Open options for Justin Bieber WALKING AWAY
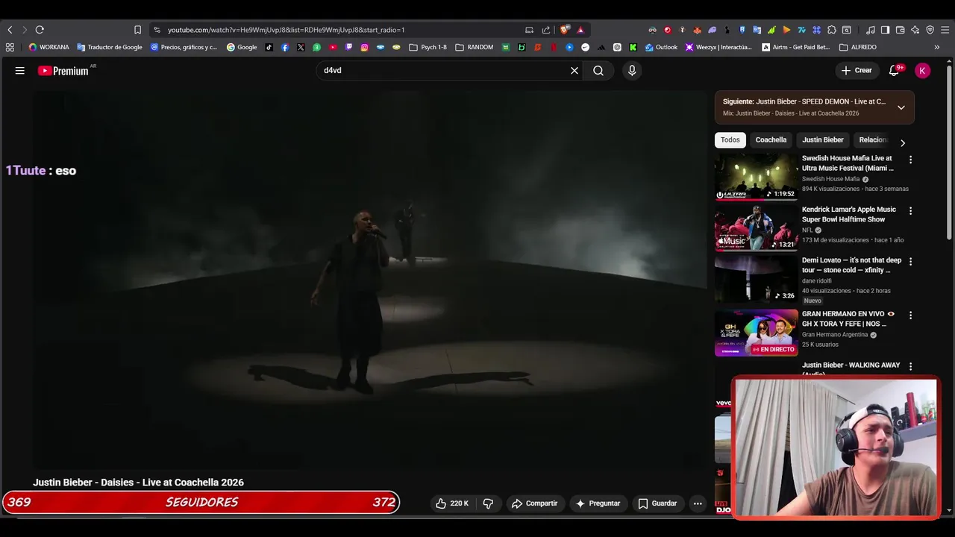Viewport: 955px width, 537px height. click(x=910, y=366)
